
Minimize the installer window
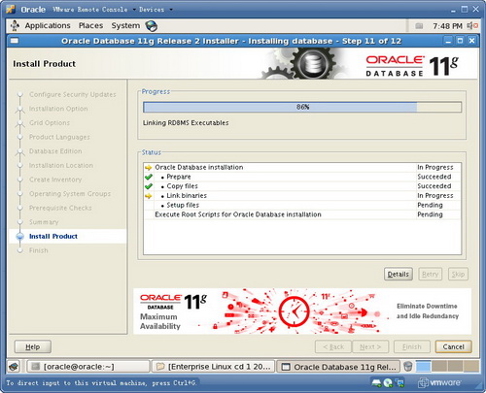click(x=448, y=41)
